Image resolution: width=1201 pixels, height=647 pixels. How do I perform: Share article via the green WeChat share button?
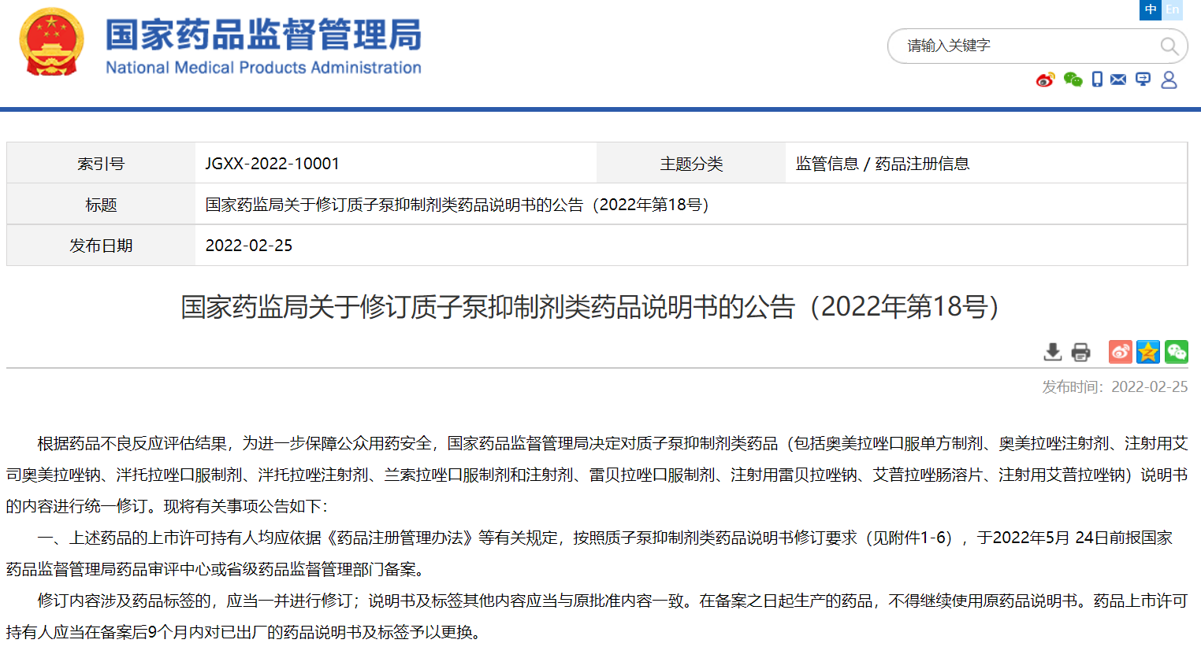1177,352
